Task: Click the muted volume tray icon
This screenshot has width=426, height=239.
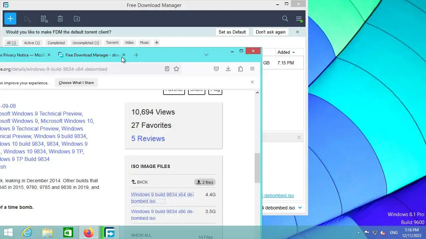Action: coord(383,233)
